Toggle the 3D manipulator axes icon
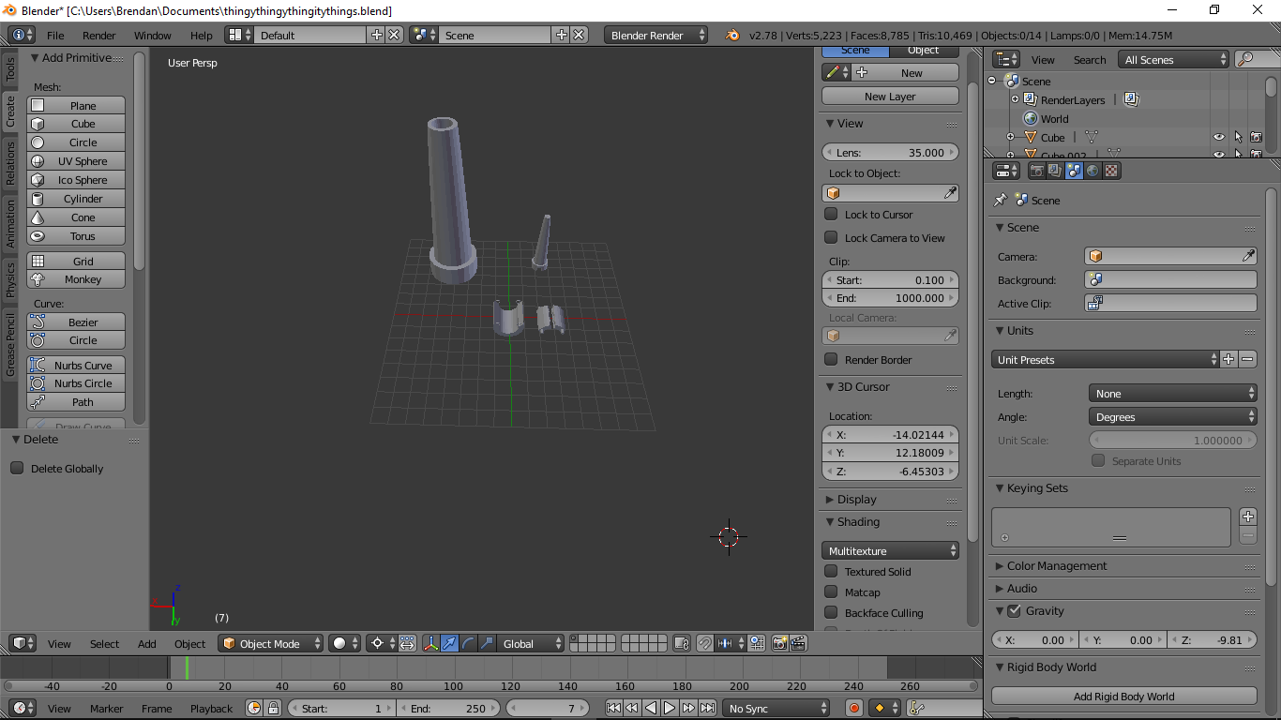The image size is (1281, 720). tap(430, 643)
